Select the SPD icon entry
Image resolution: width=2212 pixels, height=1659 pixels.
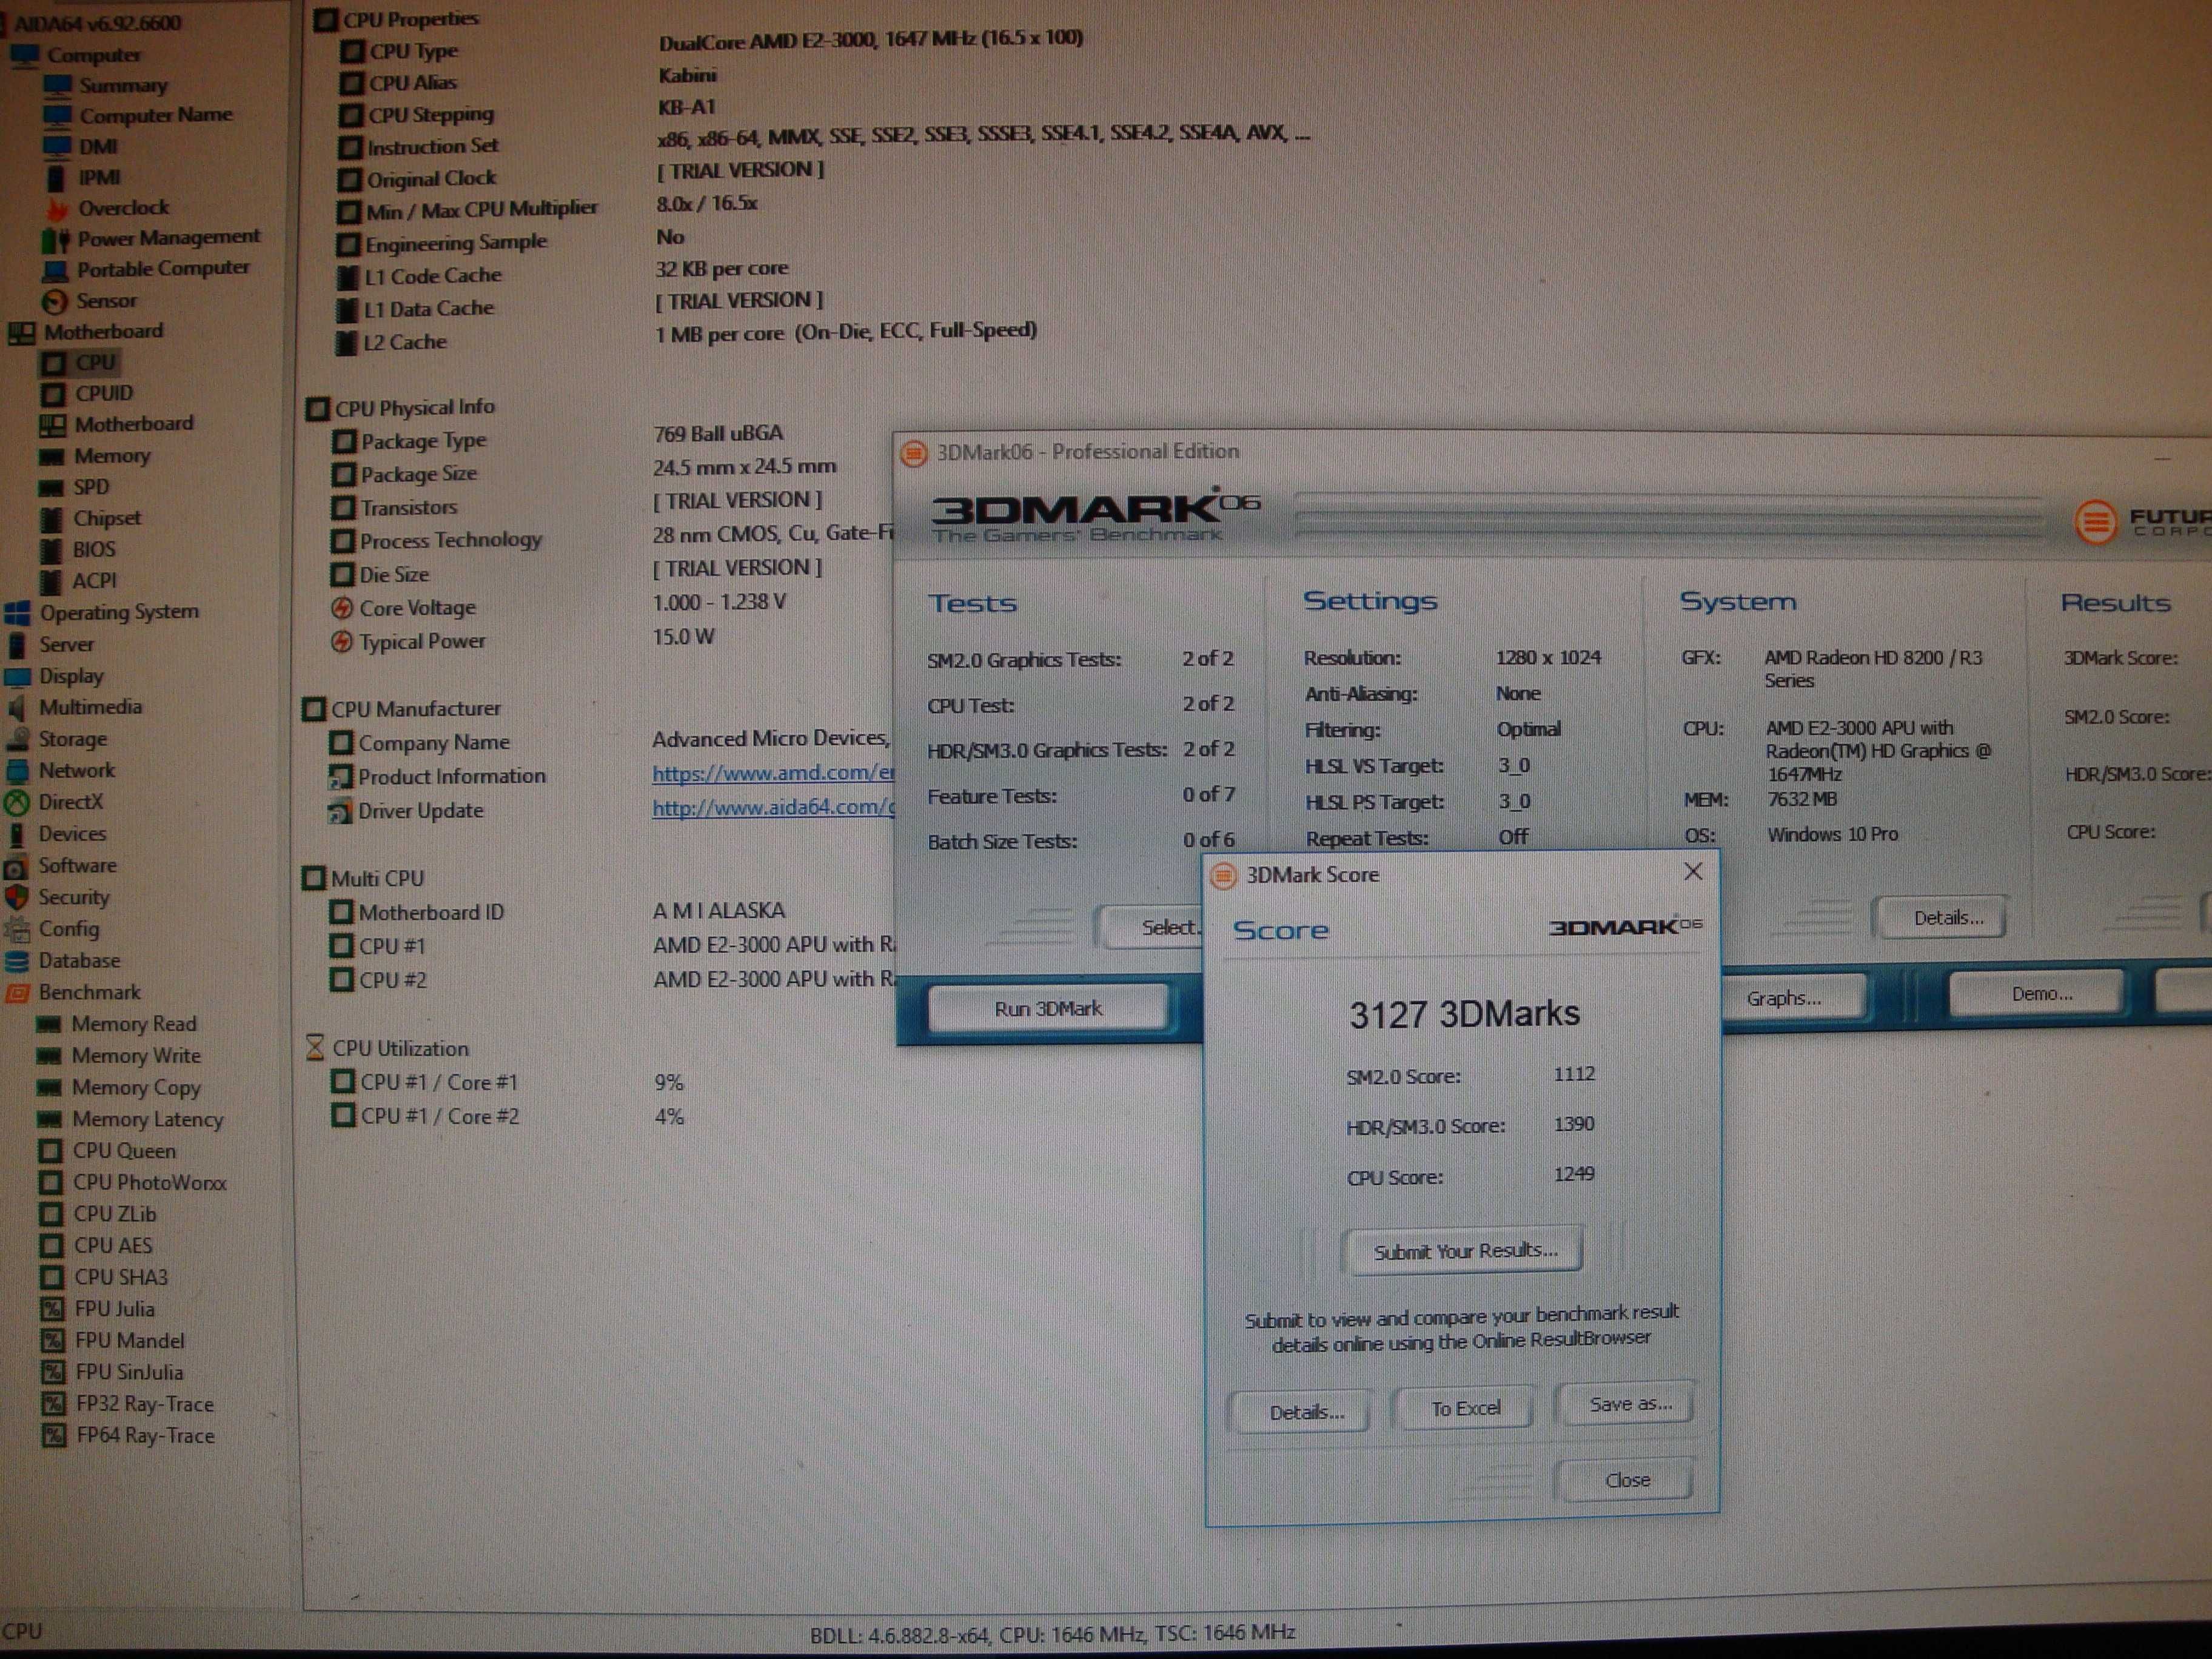(51, 488)
